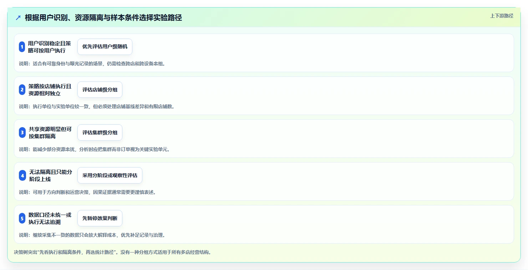Select the 评估店铺级分组 button
Image resolution: width=528 pixels, height=270 pixels.
(100, 90)
